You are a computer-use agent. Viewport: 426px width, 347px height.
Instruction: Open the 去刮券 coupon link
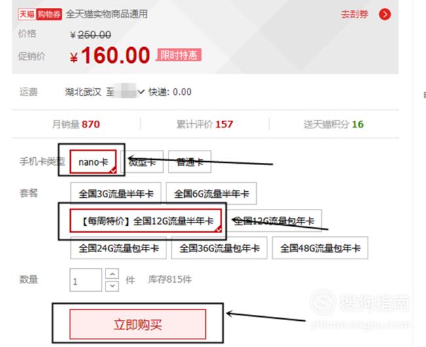tap(355, 14)
